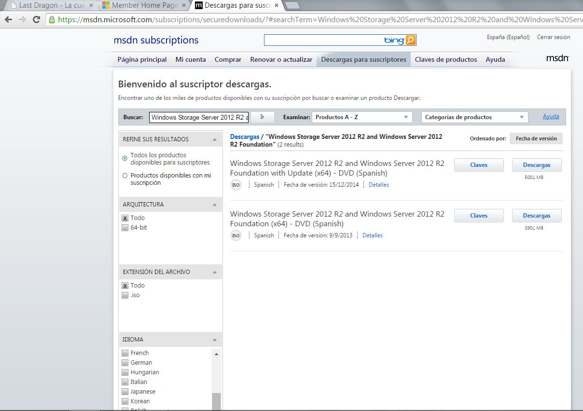This screenshot has height=411, width=583.
Task: Open Detalles link for the 9/9/2013 version
Action: click(x=372, y=235)
